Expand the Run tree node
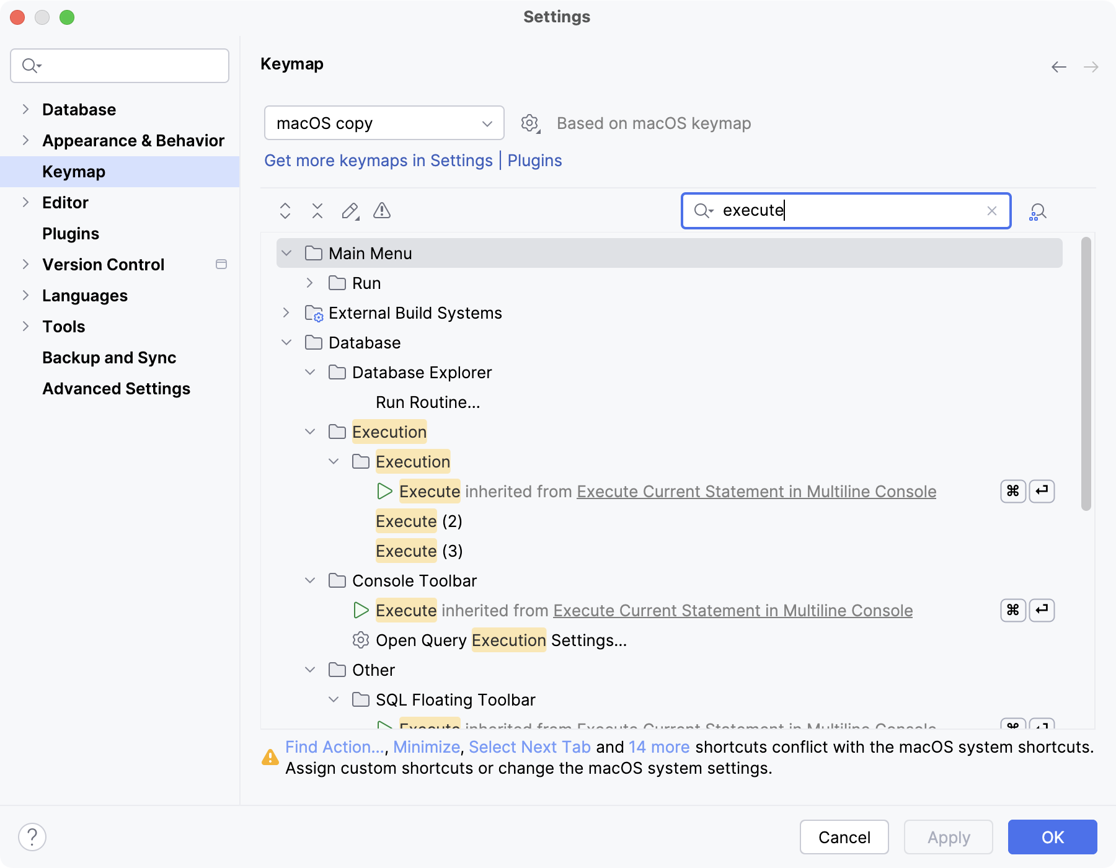Viewport: 1116px width, 868px height. 309,283
